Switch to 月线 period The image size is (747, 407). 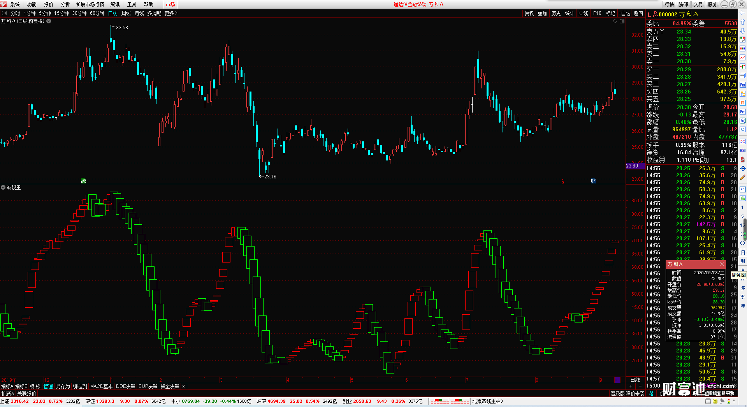(139, 13)
